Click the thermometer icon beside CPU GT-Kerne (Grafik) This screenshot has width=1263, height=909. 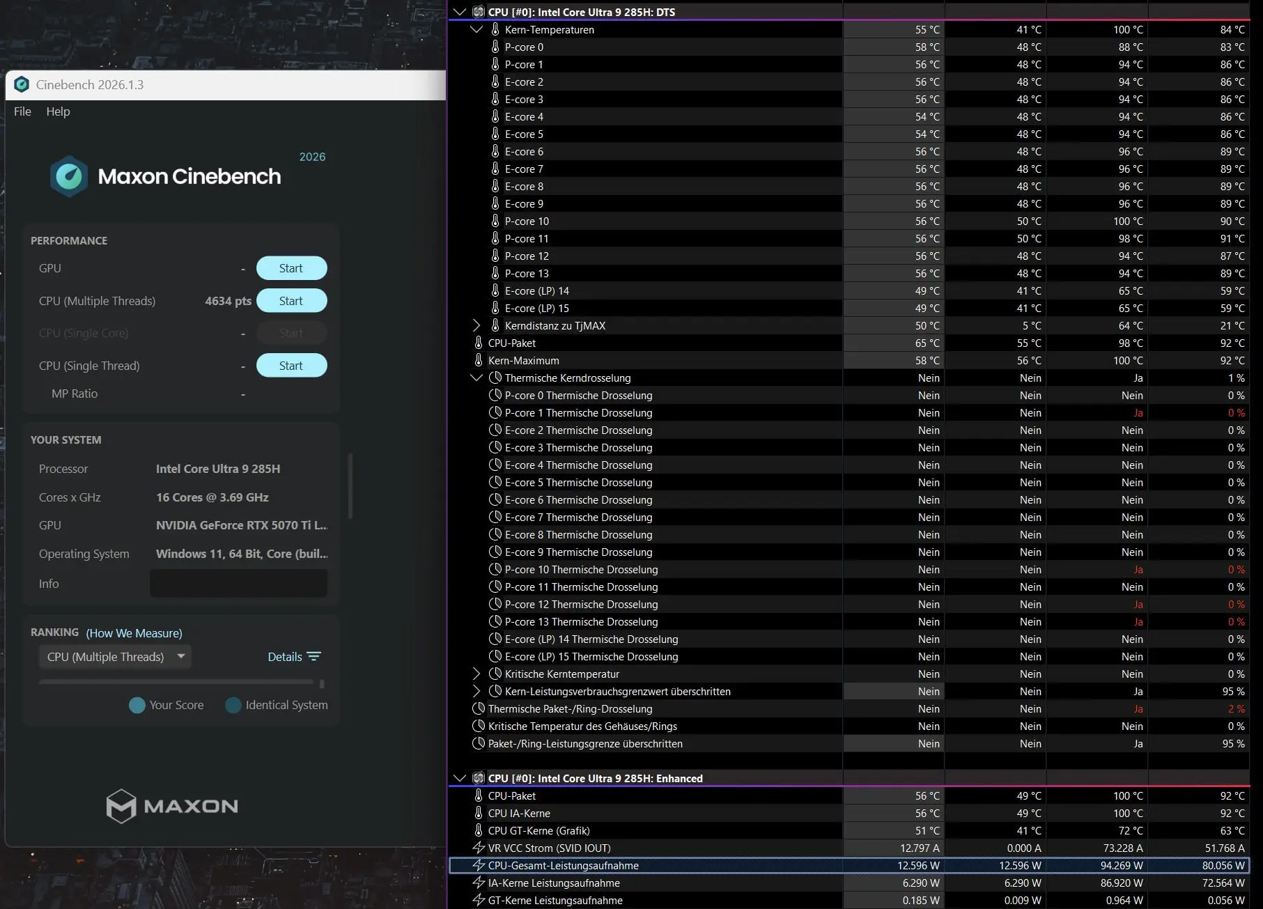479,830
